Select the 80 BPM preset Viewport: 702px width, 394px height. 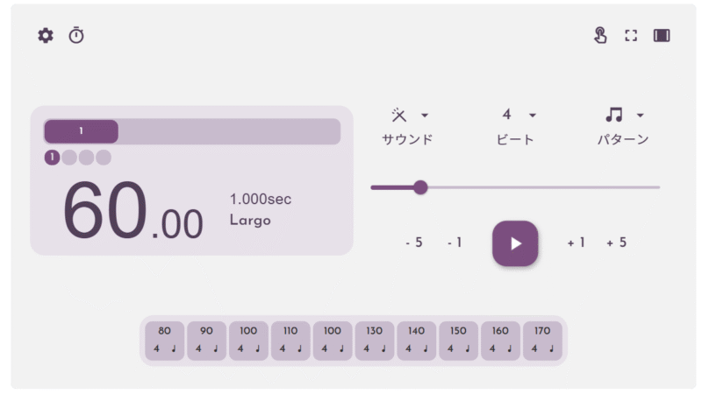(164, 341)
